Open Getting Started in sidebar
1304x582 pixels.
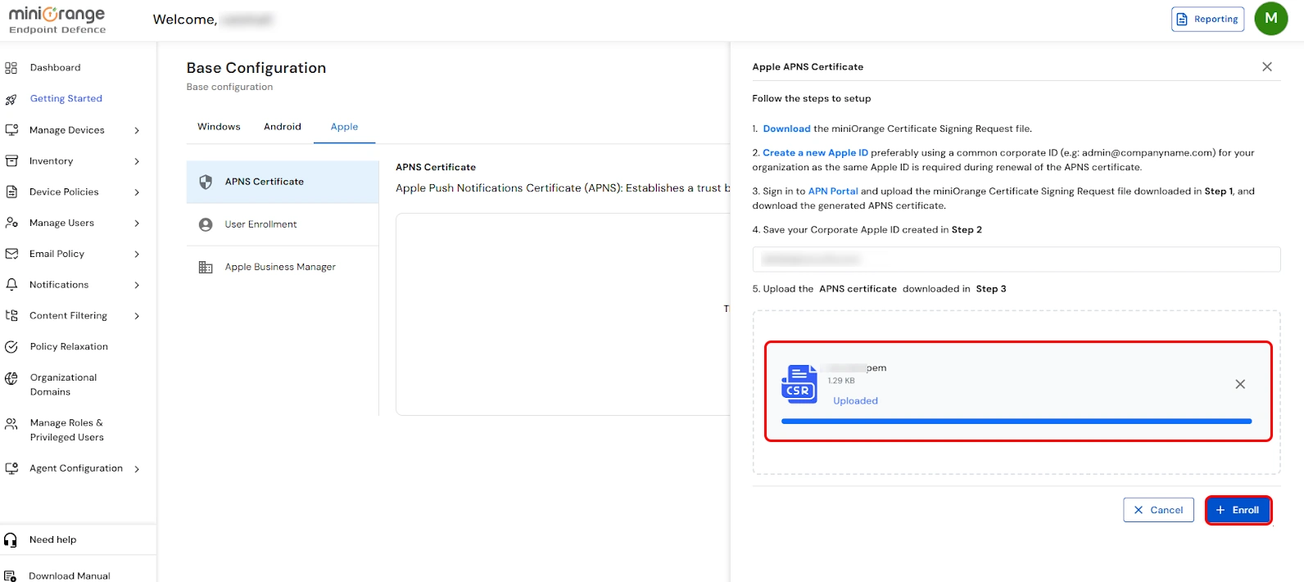pos(66,99)
